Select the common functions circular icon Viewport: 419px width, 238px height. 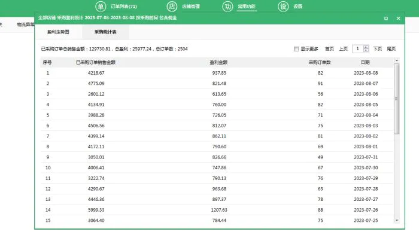[x=227, y=7]
